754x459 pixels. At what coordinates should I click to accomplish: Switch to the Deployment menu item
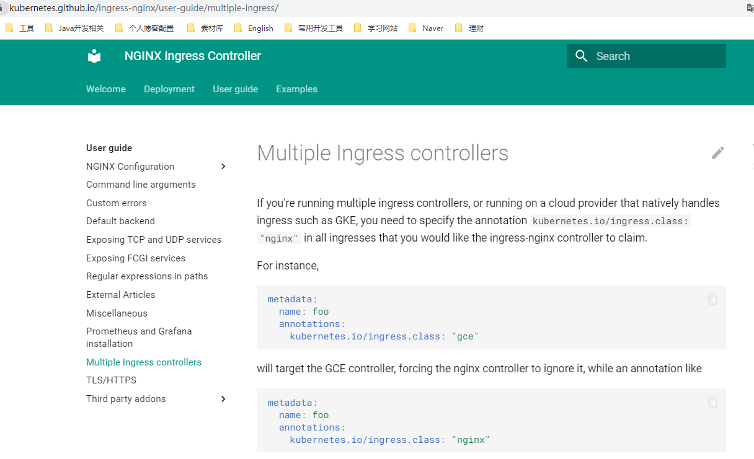coord(169,89)
